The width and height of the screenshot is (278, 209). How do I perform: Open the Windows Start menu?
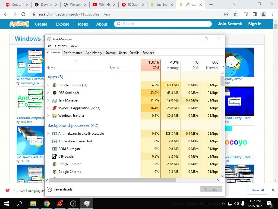[7, 204]
